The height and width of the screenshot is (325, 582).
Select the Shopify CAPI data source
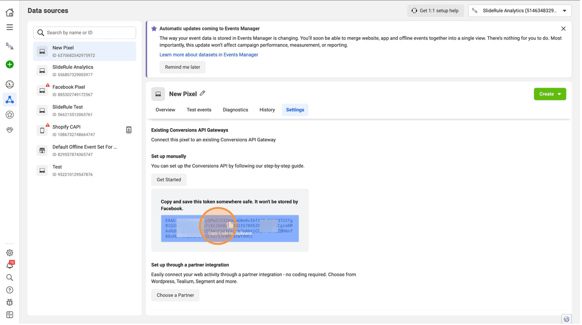pyautogui.click(x=85, y=131)
